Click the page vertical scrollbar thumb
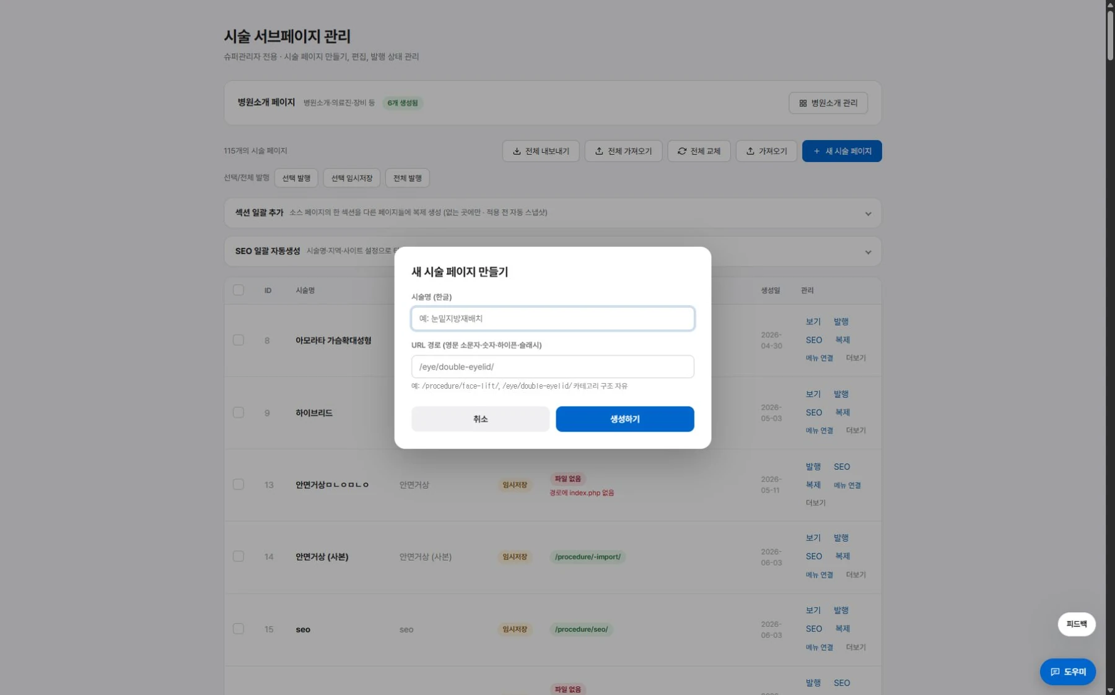 (1110, 35)
